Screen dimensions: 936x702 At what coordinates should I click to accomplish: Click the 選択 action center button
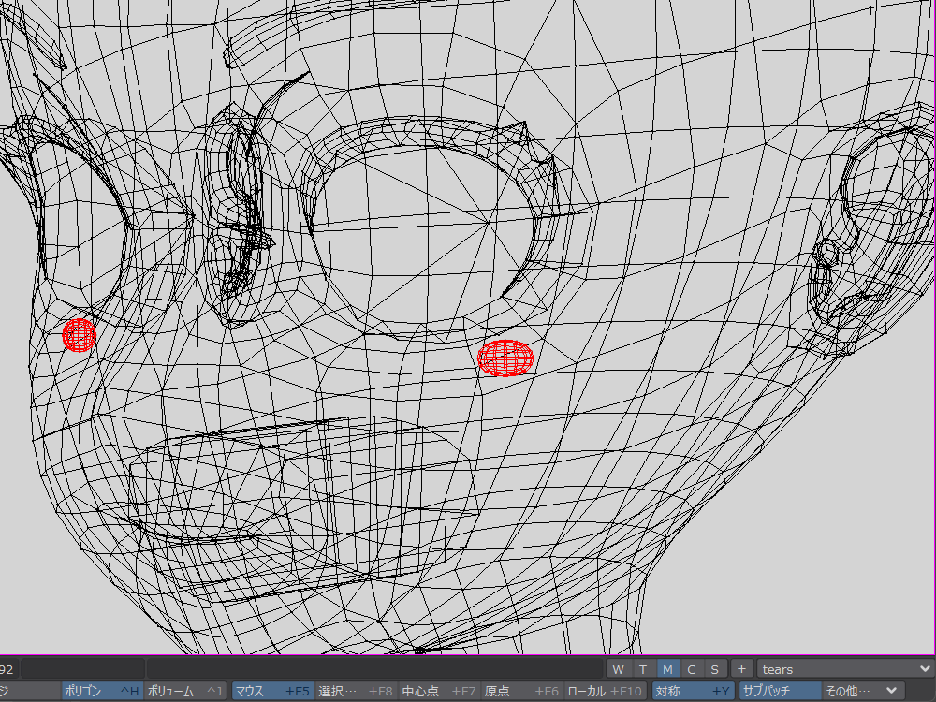tap(355, 692)
